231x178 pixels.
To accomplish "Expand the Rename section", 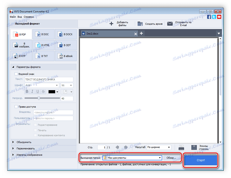I will tap(13, 148).
